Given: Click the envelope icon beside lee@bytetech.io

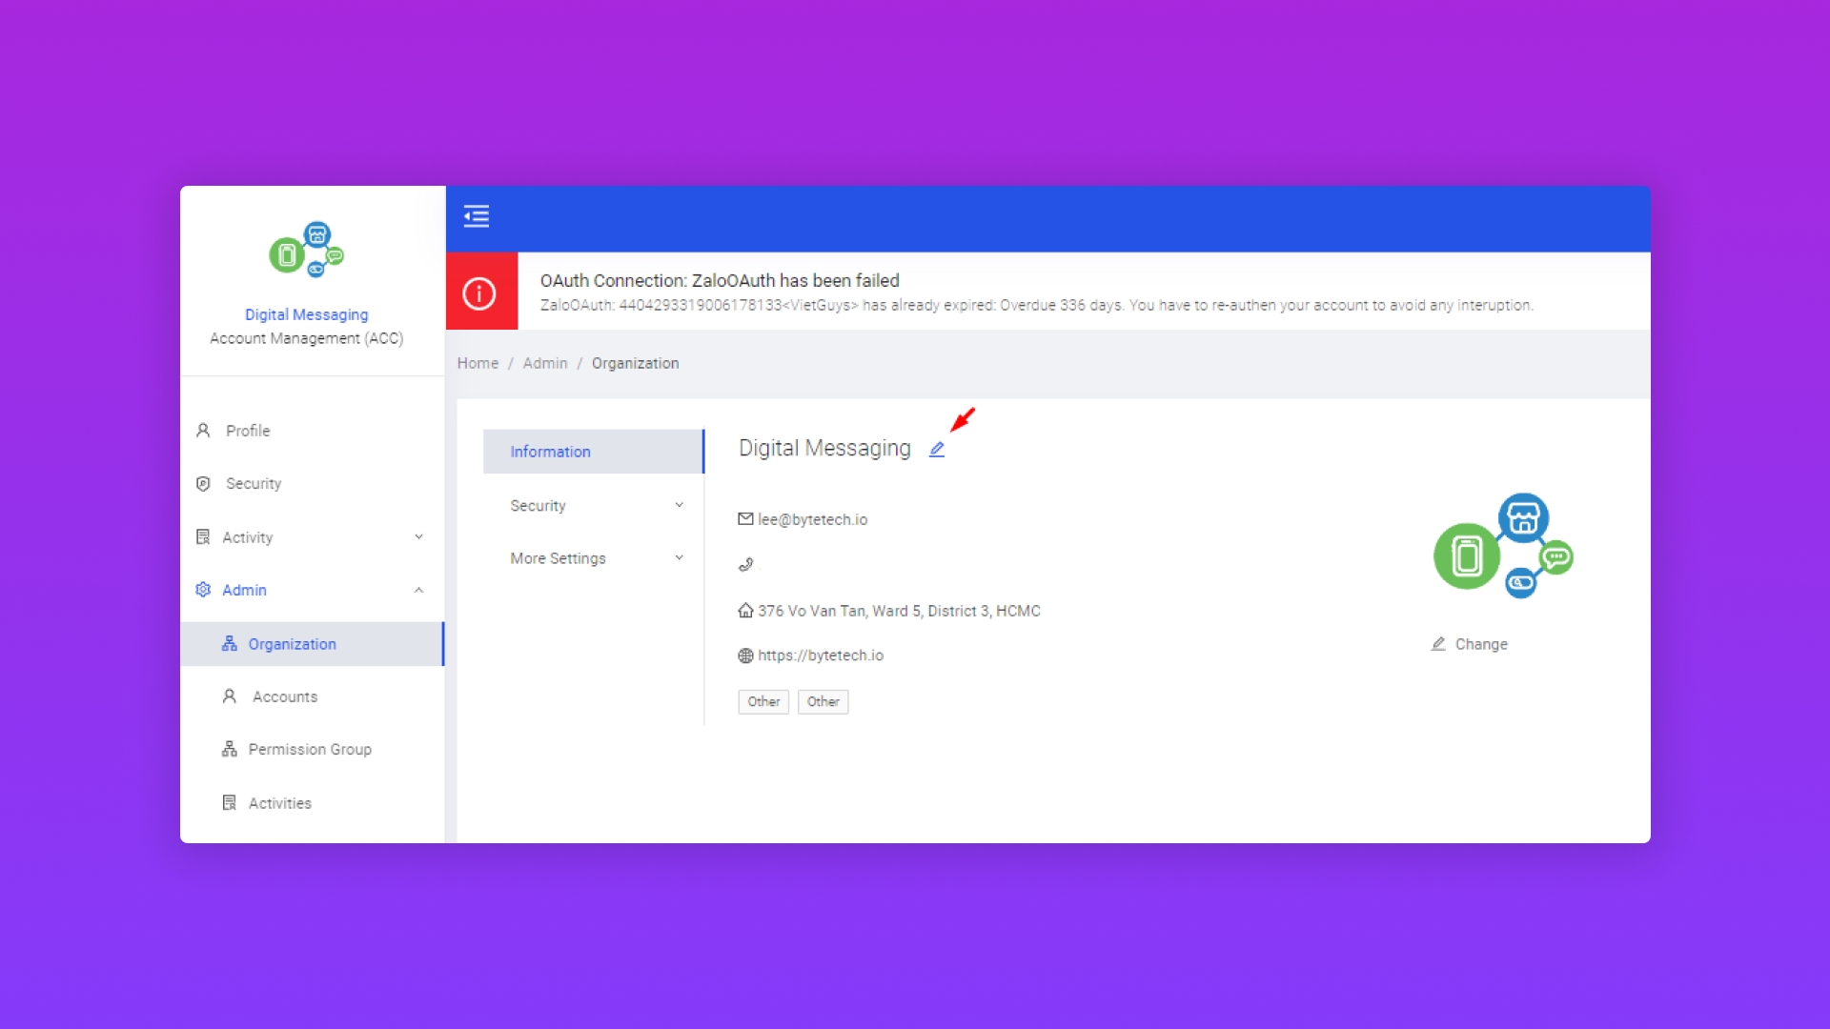Looking at the screenshot, I should point(745,519).
